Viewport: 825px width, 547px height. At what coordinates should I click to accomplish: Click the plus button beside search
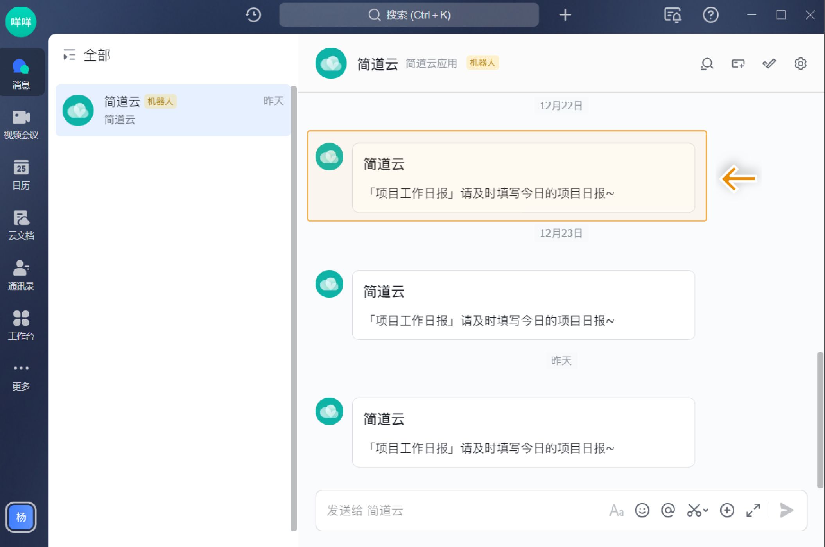click(565, 15)
